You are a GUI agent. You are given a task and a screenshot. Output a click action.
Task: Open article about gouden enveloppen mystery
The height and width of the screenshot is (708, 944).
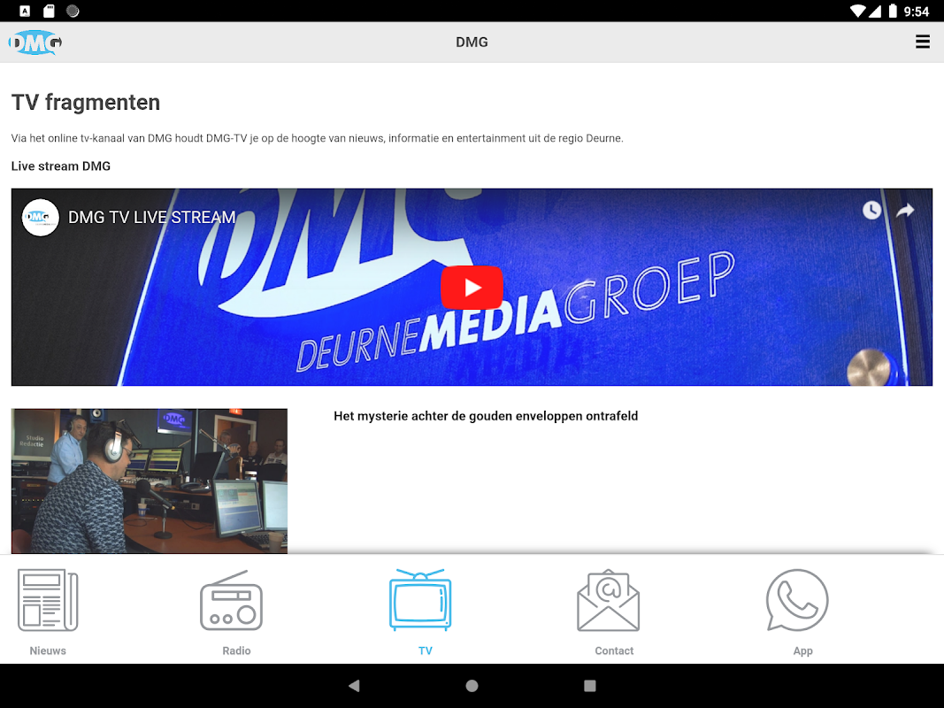486,416
